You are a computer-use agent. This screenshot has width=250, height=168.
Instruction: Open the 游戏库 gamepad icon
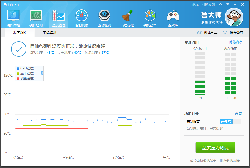click(x=173, y=16)
